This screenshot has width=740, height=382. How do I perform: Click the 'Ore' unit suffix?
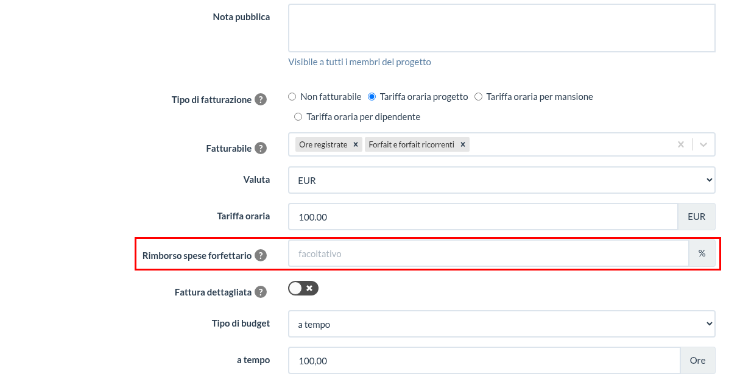click(697, 361)
